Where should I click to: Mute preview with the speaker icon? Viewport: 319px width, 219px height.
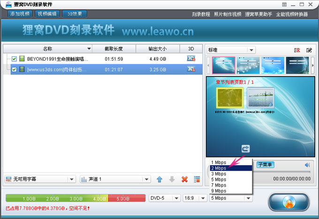coord(307,165)
